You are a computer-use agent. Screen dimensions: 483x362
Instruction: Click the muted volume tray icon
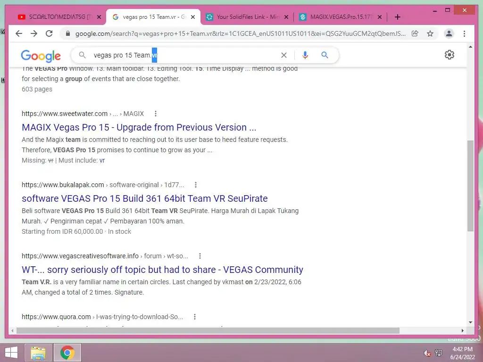pyautogui.click(x=427, y=353)
